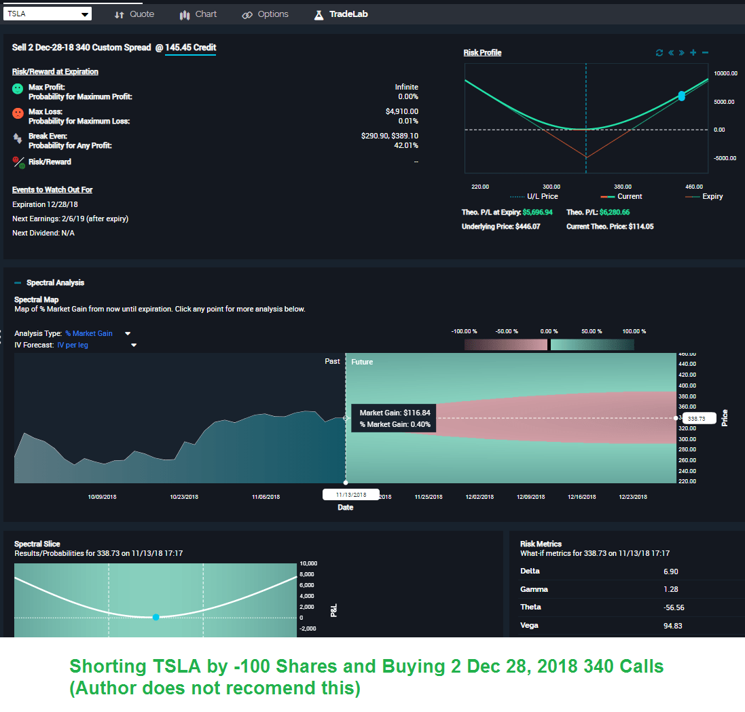Image resolution: width=745 pixels, height=712 pixels.
Task: Click the TradeLab flask icon
Action: 319,15
